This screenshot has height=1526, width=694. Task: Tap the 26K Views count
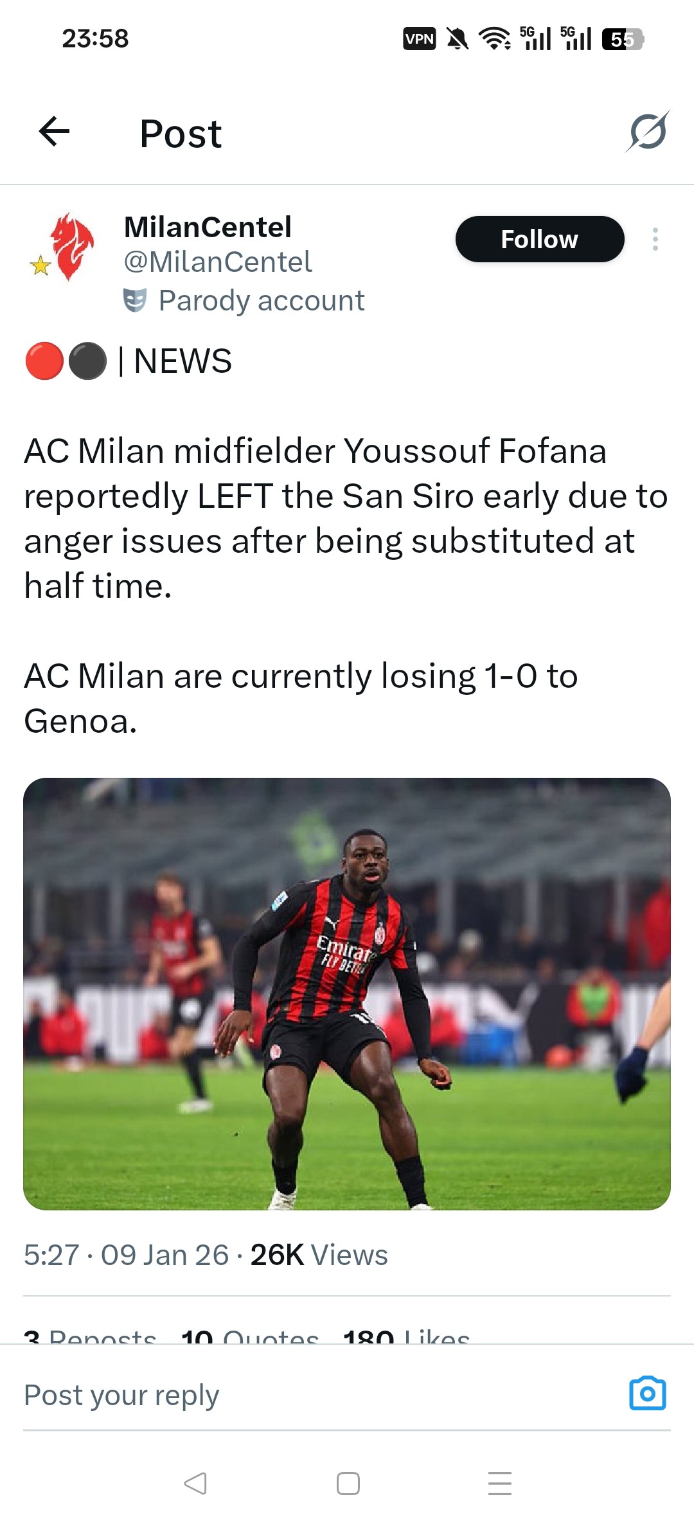pyautogui.click(x=319, y=1255)
